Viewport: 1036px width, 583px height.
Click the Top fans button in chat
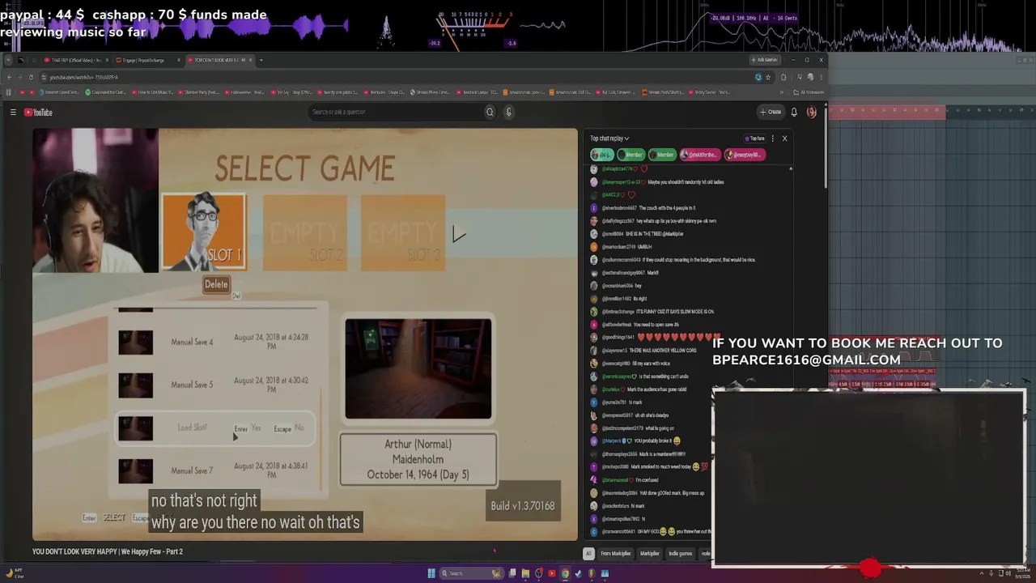click(754, 138)
